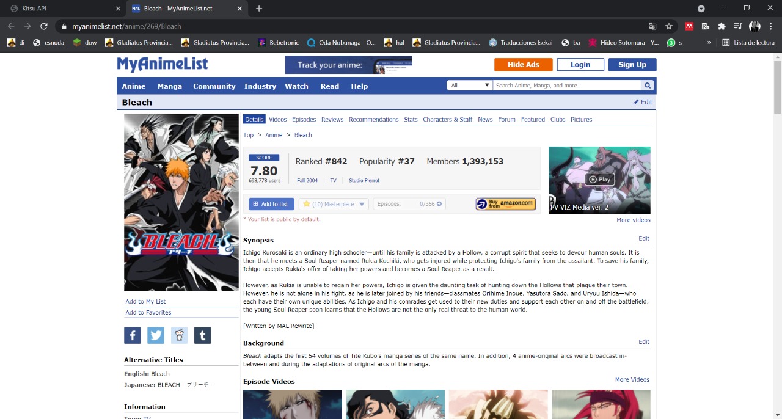Play the PV VIZ Media ver. 2 video
This screenshot has width=782, height=419.
tap(599, 179)
